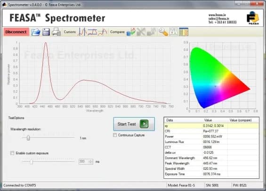This screenshot has height=191, width=266.
Task: Increase exposure with spinner up arrow
Action: (x=91, y=160)
